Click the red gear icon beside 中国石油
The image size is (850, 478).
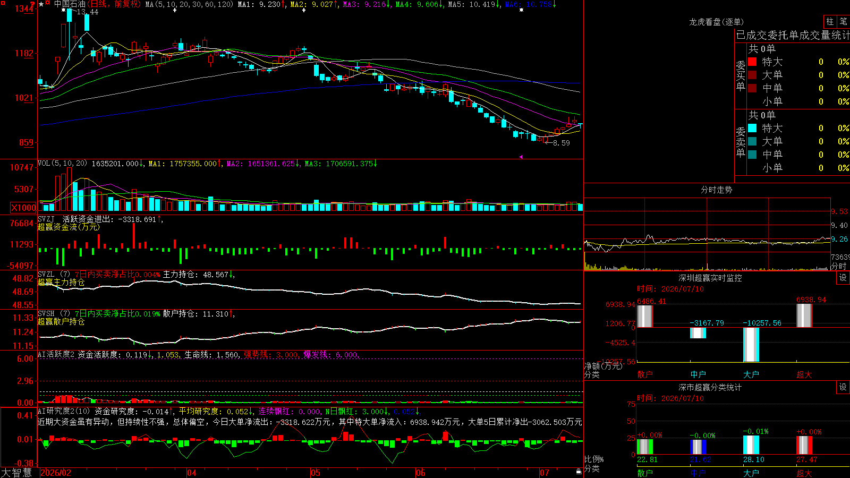[48, 4]
